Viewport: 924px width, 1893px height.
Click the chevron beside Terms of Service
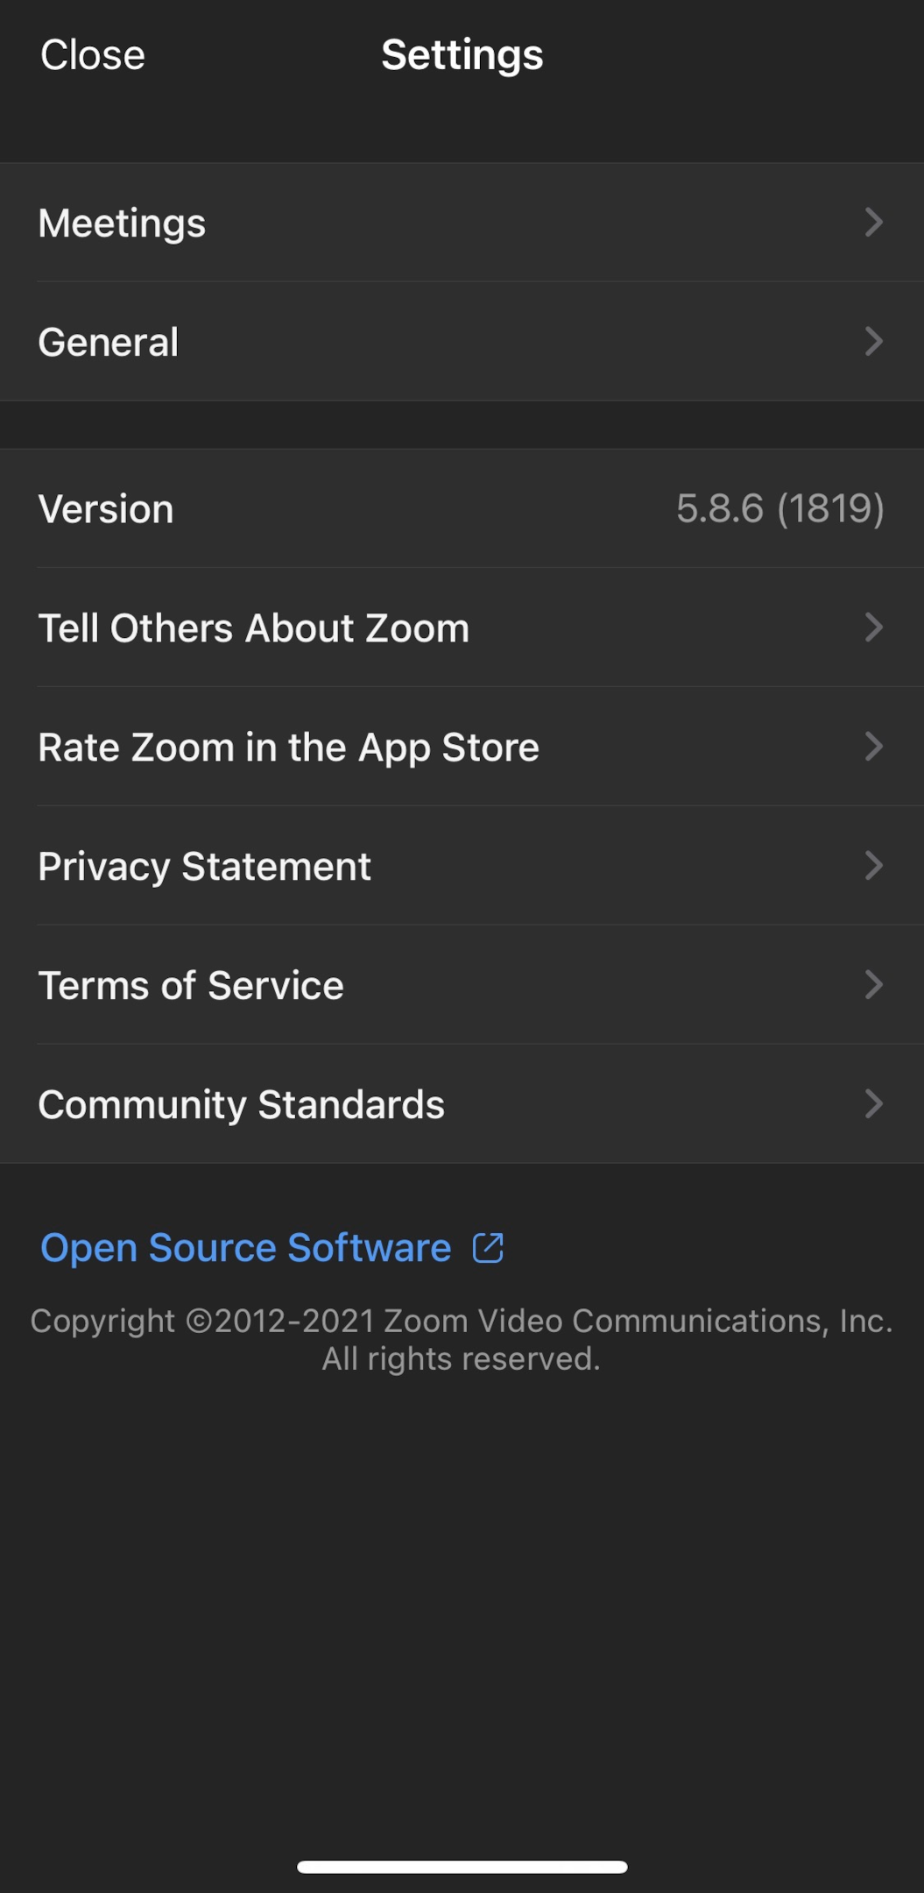[x=872, y=985]
